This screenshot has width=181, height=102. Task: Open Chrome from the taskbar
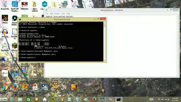[61, 99]
